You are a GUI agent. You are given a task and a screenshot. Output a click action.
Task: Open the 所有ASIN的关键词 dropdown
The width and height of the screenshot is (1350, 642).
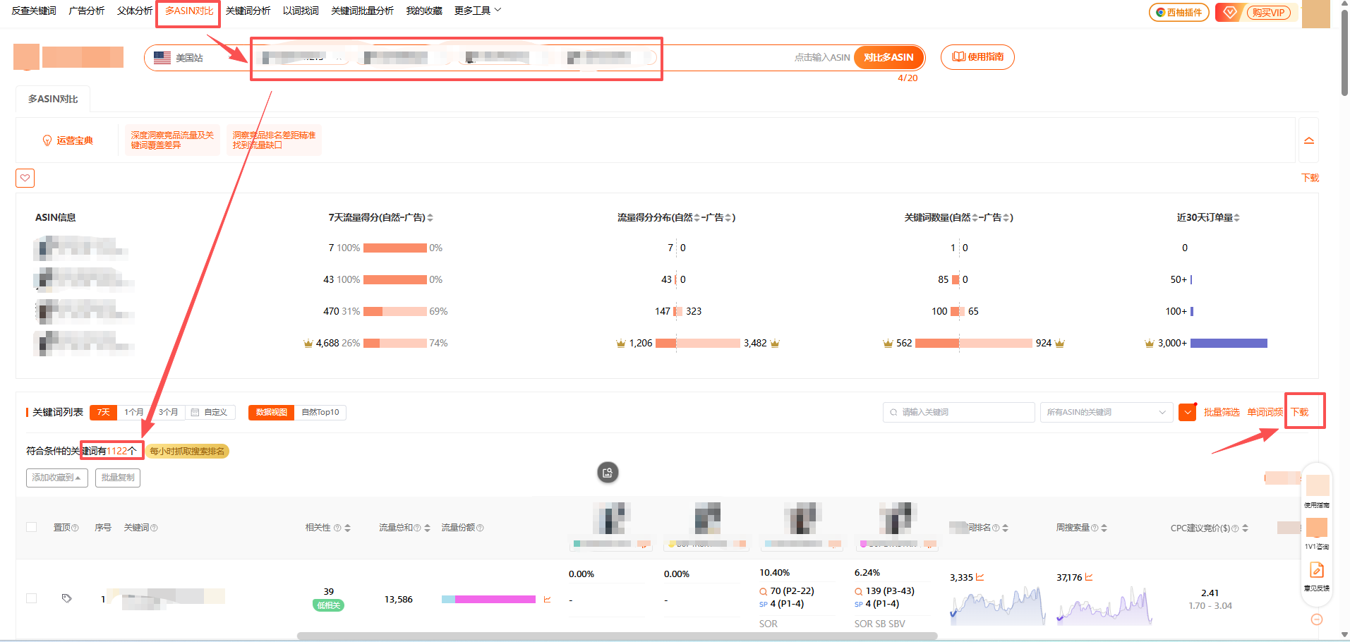point(1106,412)
